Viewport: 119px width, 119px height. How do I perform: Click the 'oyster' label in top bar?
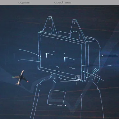coord(25,3)
